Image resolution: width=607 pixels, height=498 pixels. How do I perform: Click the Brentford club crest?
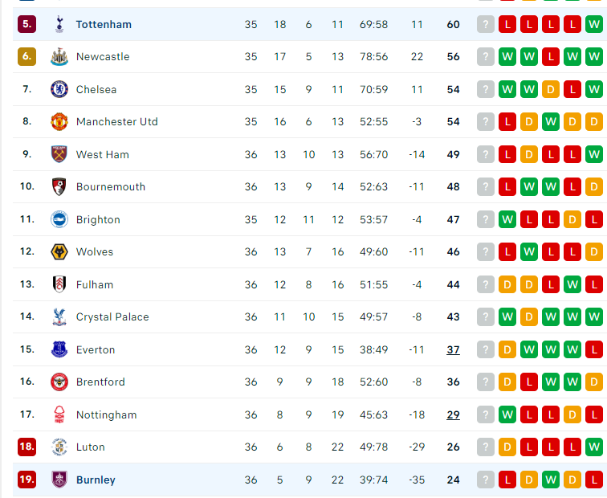[x=59, y=382]
